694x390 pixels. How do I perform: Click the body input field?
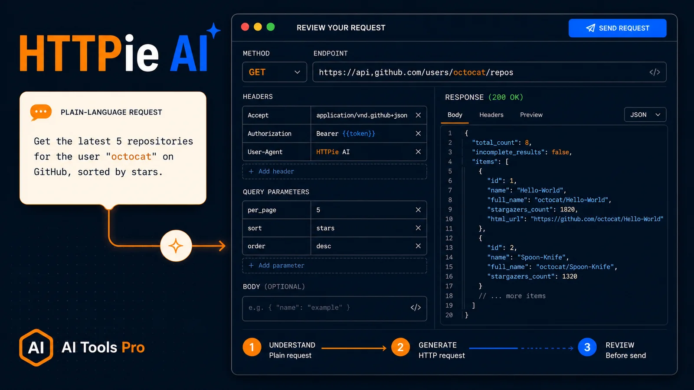[x=334, y=309]
